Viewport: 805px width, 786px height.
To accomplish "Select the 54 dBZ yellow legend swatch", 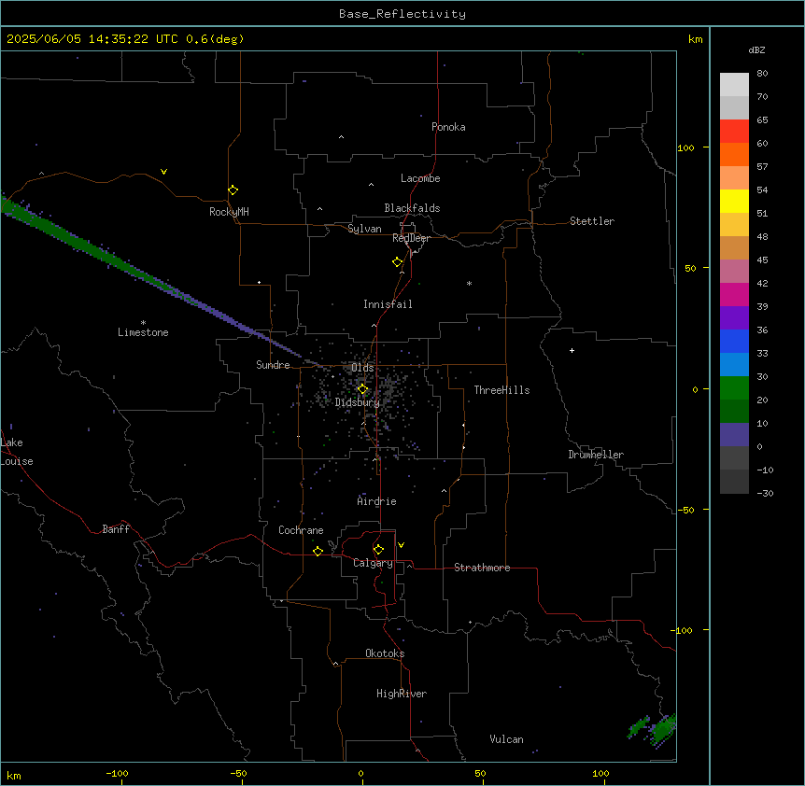I will (x=734, y=201).
